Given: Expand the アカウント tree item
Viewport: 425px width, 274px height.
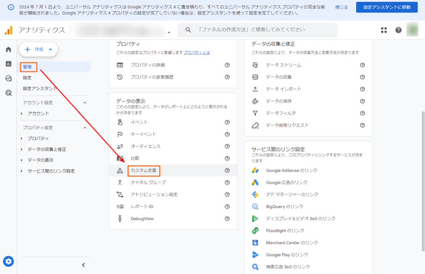Looking at the screenshot, I should pos(22,113).
